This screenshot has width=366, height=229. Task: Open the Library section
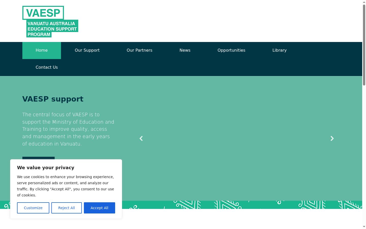[280, 50]
